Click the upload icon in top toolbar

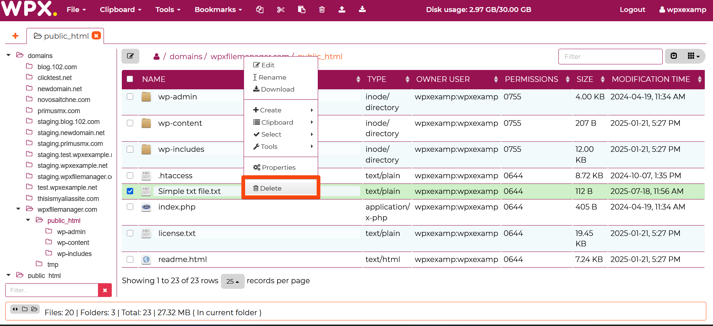tap(342, 10)
